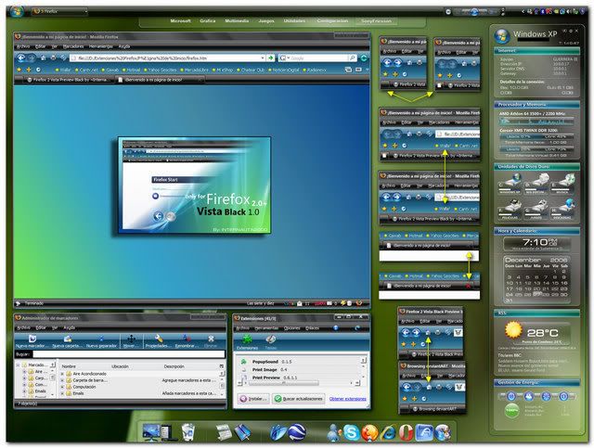Open the Recycle Bin in the dock
The height and width of the screenshot is (448, 594).
pos(188,432)
